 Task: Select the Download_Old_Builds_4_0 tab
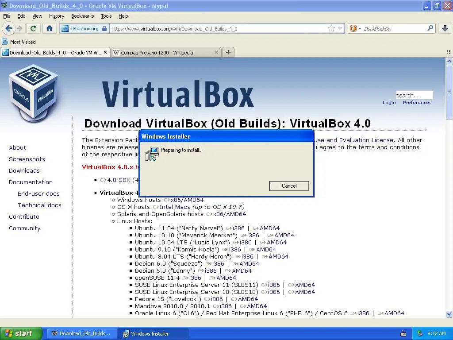[x=55, y=53]
